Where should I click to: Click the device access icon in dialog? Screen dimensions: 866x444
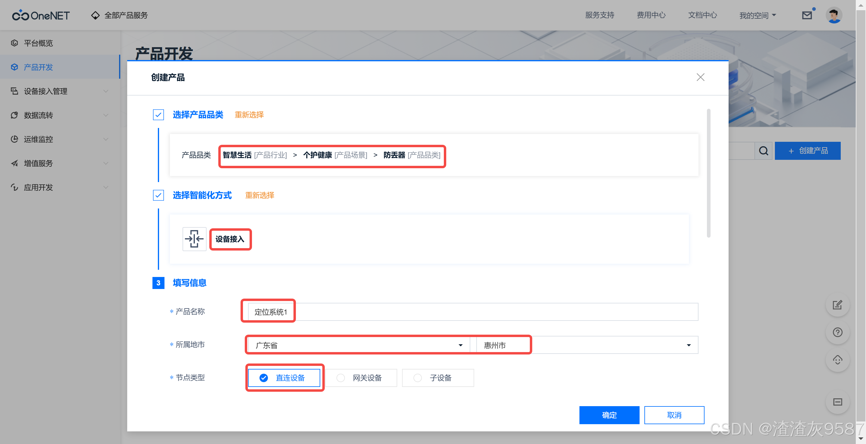(x=194, y=239)
